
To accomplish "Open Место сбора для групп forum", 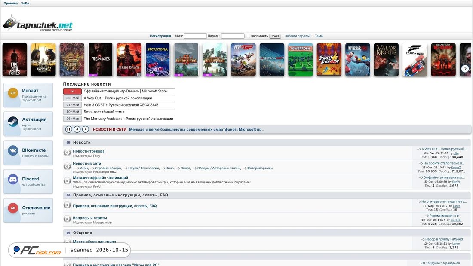I will point(95,242).
